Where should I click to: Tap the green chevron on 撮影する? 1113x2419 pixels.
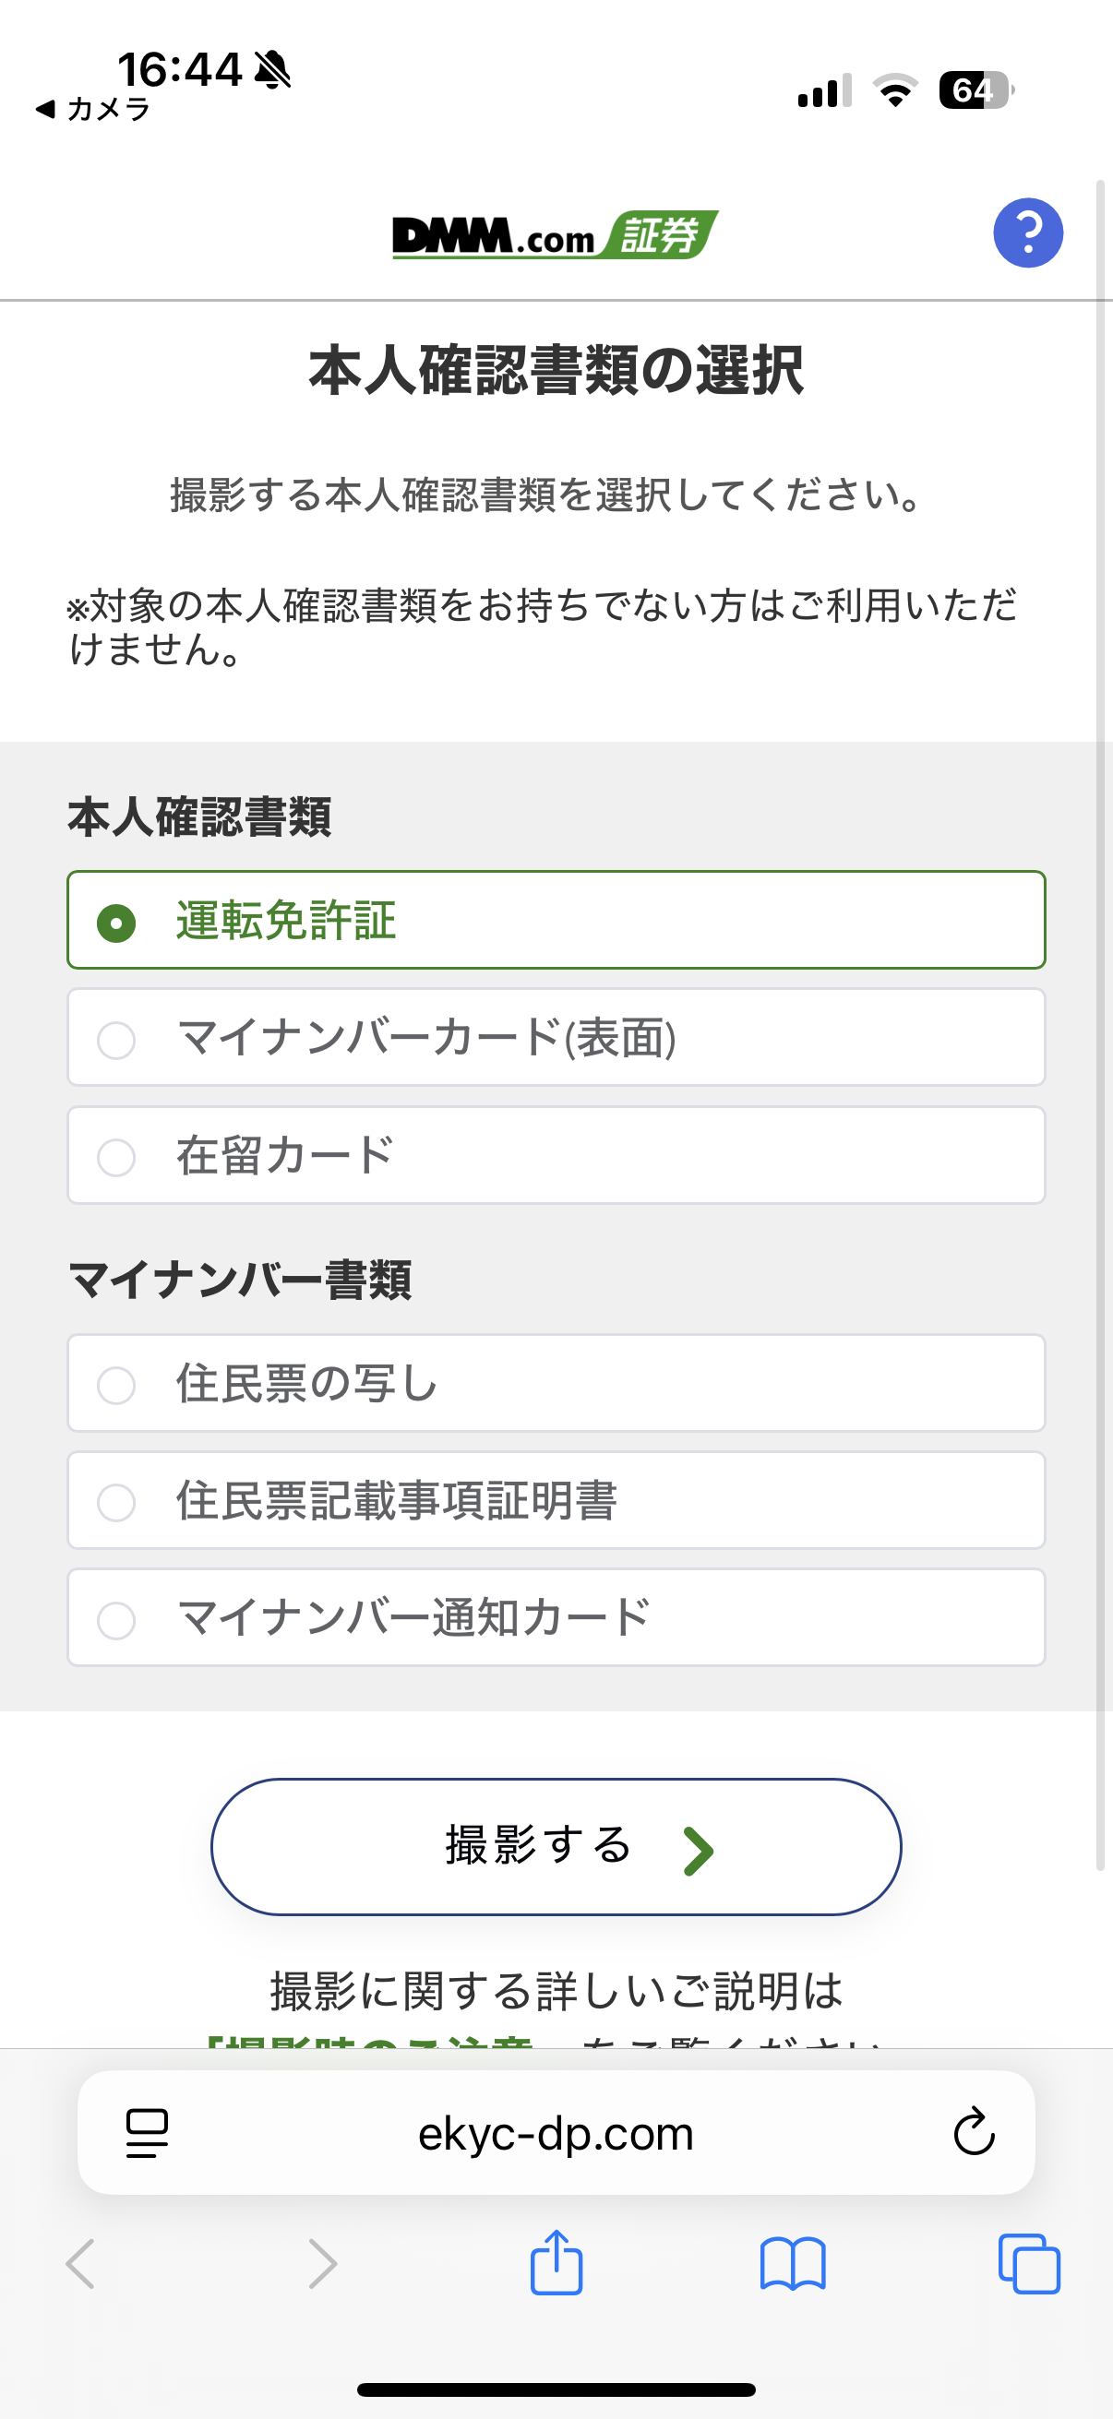click(698, 1850)
